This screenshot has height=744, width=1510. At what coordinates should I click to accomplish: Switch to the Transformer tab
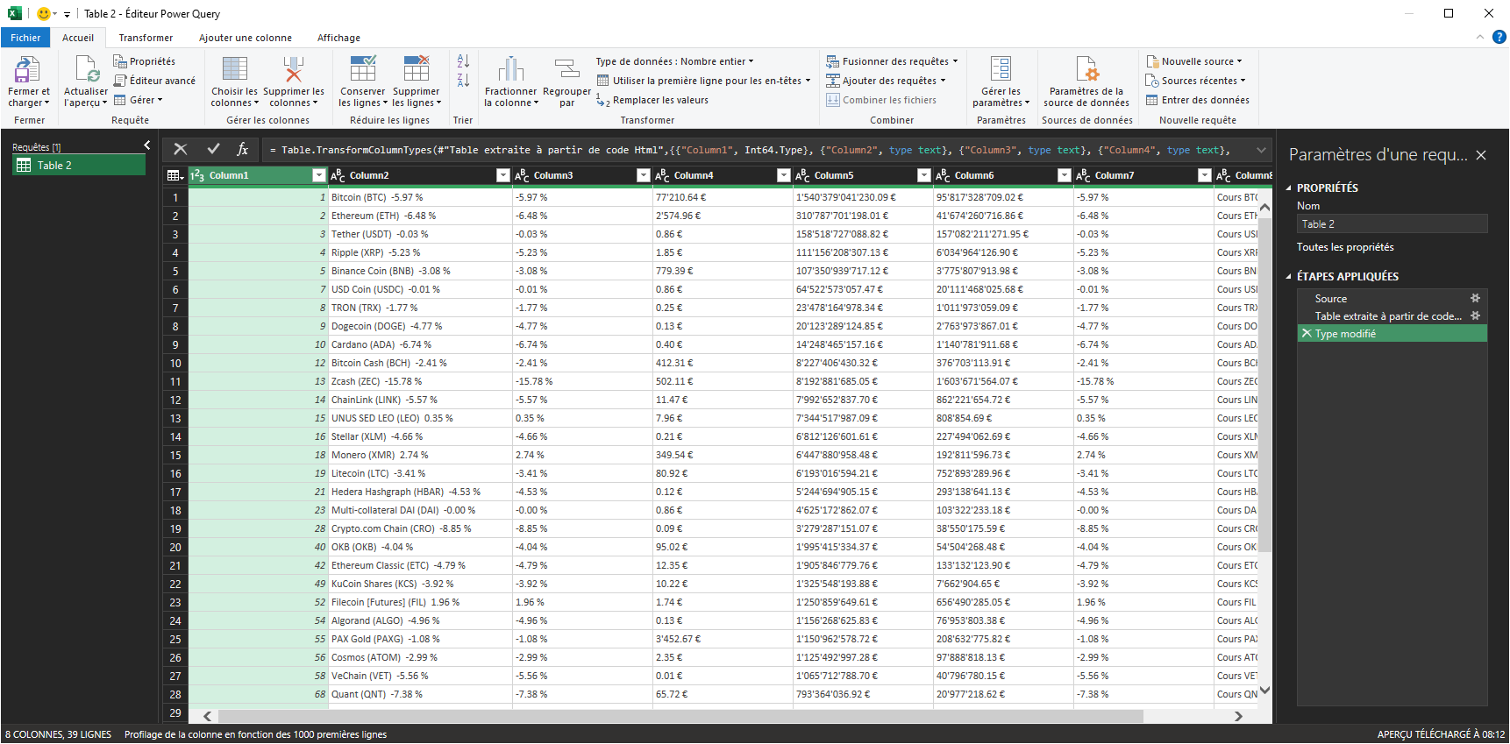pos(146,38)
